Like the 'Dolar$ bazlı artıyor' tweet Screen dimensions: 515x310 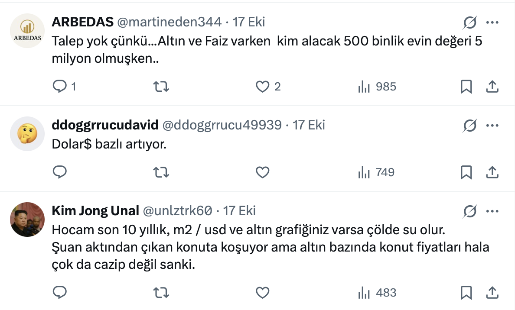[263, 173]
